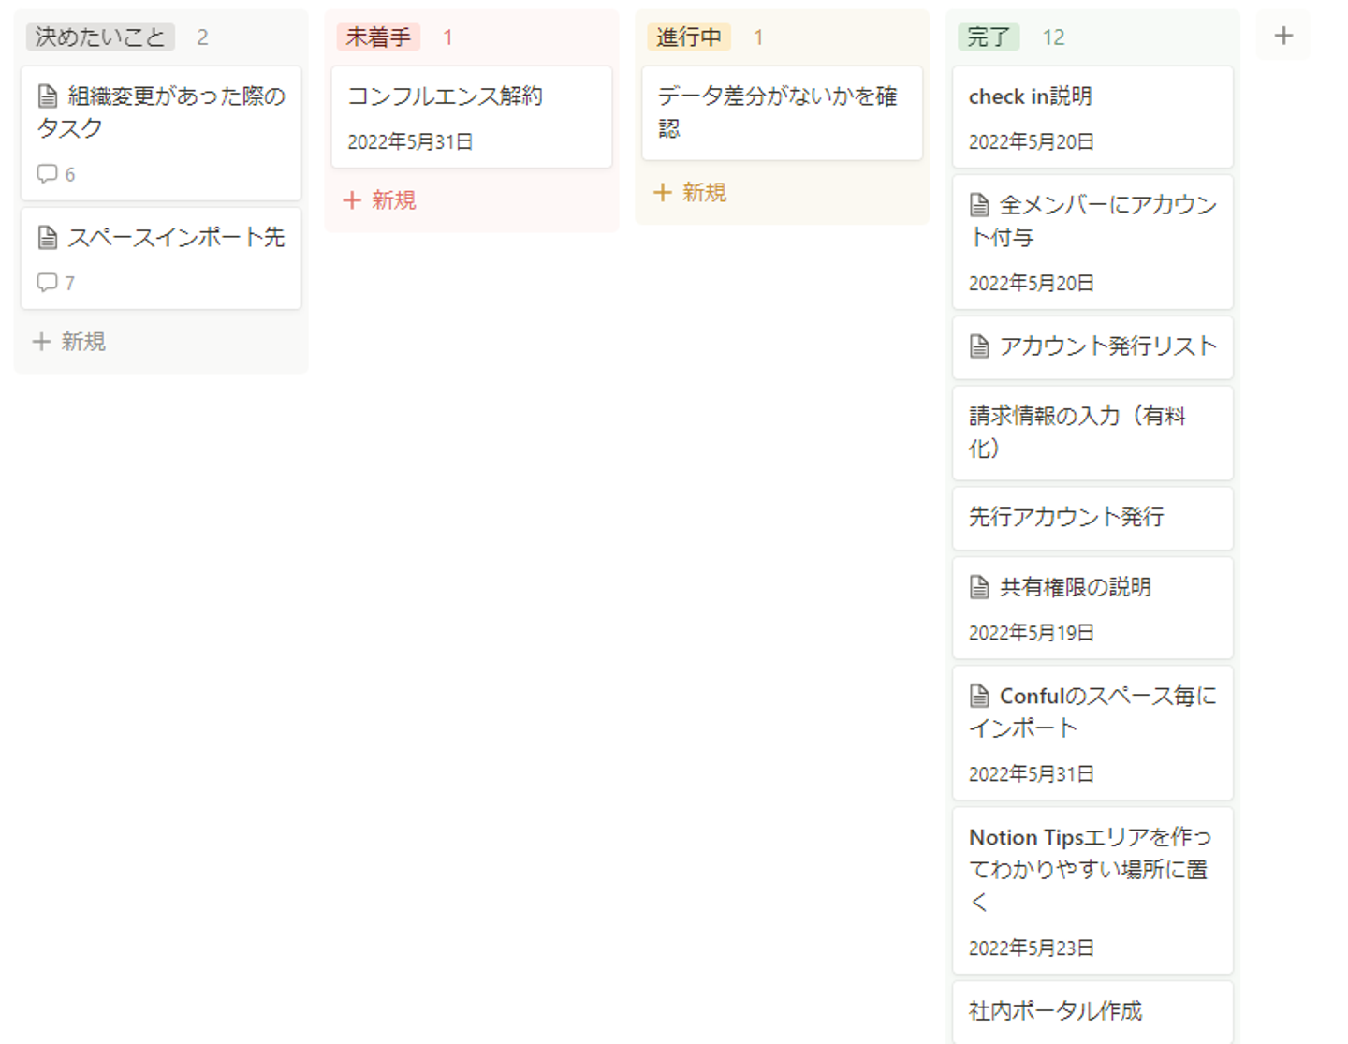Open the スペースインポート先 card title

click(176, 237)
